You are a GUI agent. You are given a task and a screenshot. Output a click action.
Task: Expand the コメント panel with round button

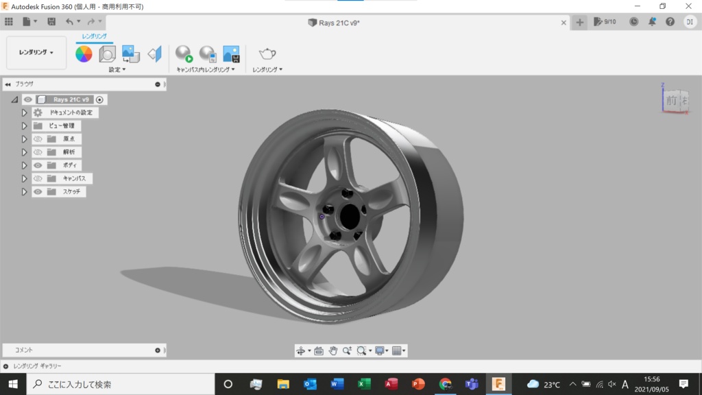158,350
